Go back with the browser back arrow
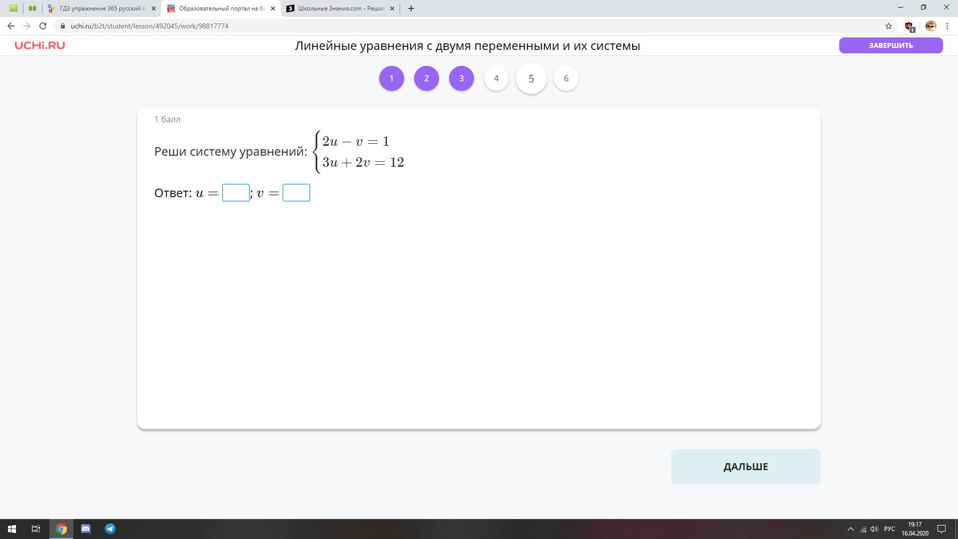The height and width of the screenshot is (539, 958). (x=11, y=26)
